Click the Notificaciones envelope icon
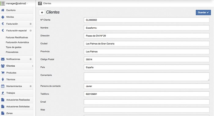Viewport: 214px width, 116px height. tap(3, 59)
